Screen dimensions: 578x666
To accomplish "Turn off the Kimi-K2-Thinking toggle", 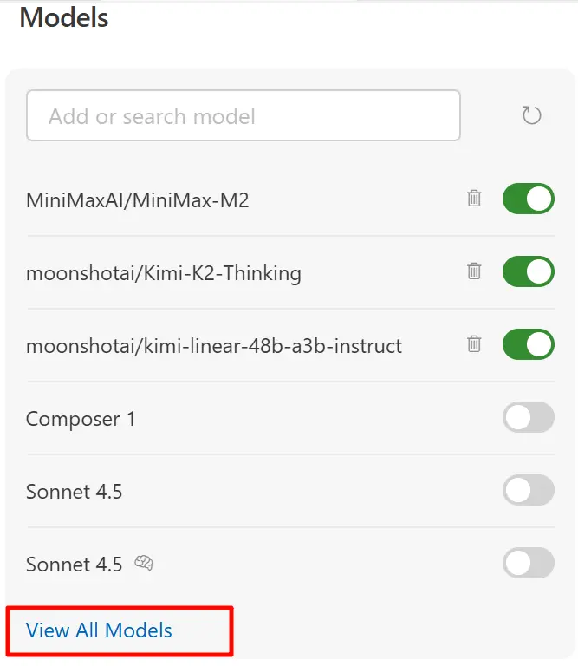I will (528, 271).
